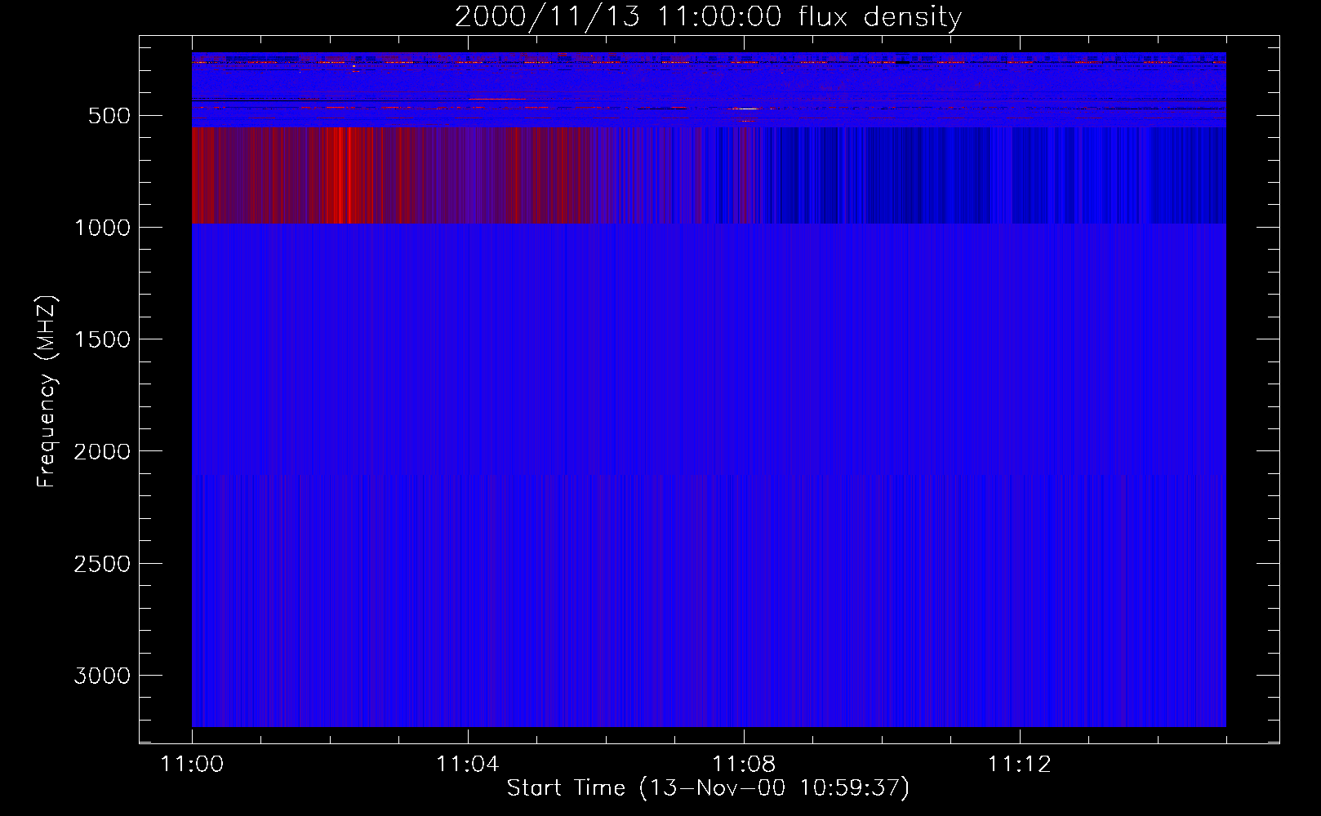
Task: Click the 11:04 time tick label
Action: click(468, 765)
